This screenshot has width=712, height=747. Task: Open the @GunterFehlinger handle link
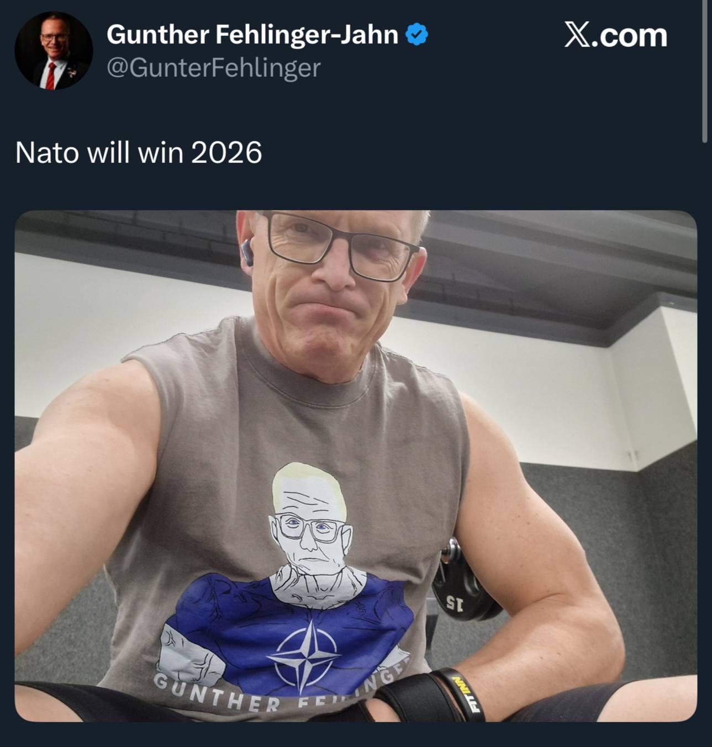pyautogui.click(x=213, y=68)
